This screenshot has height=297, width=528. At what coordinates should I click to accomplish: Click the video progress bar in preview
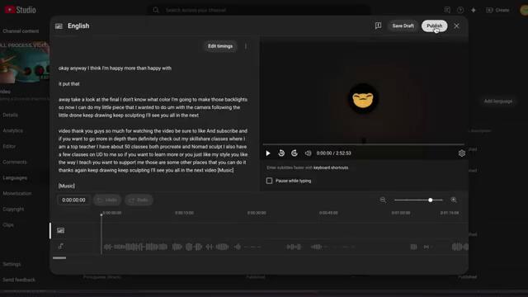363,144
